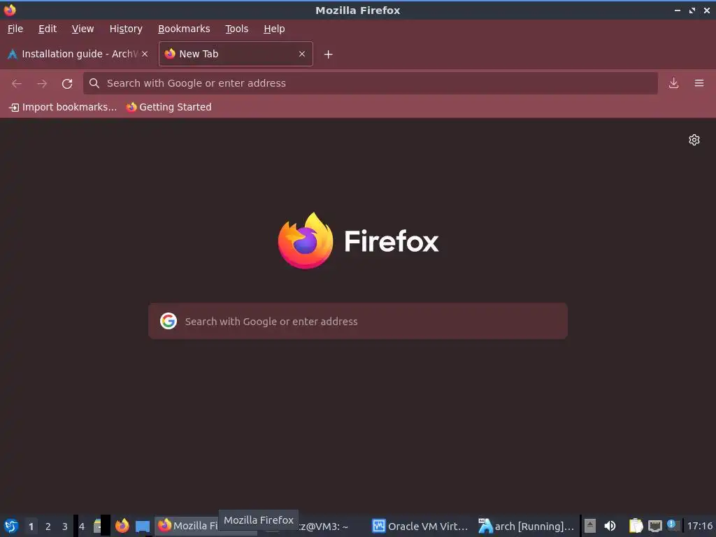The height and width of the screenshot is (537, 716).
Task: Open the Help menu
Action: pyautogui.click(x=274, y=29)
